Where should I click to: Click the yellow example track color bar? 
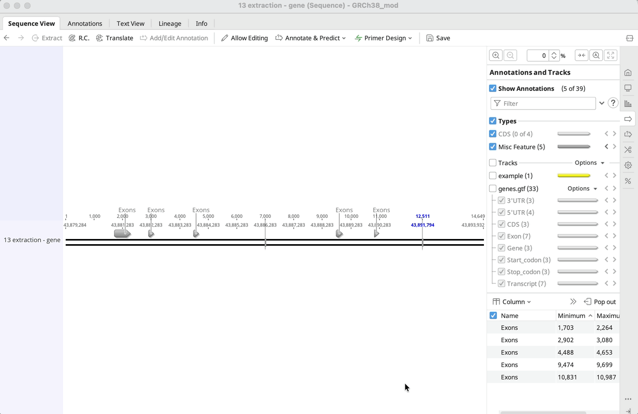tap(574, 176)
